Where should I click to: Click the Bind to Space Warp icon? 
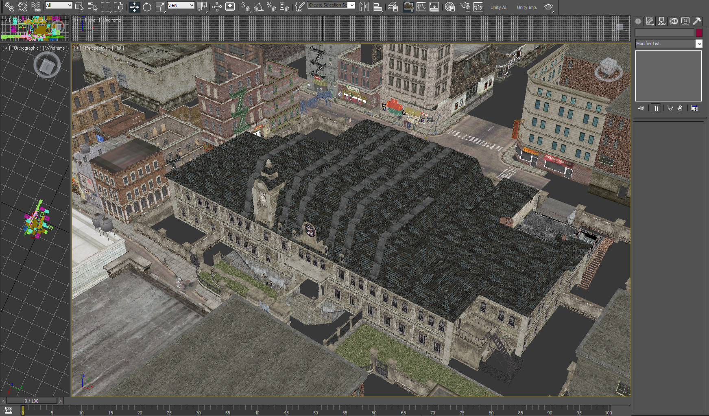pos(36,7)
